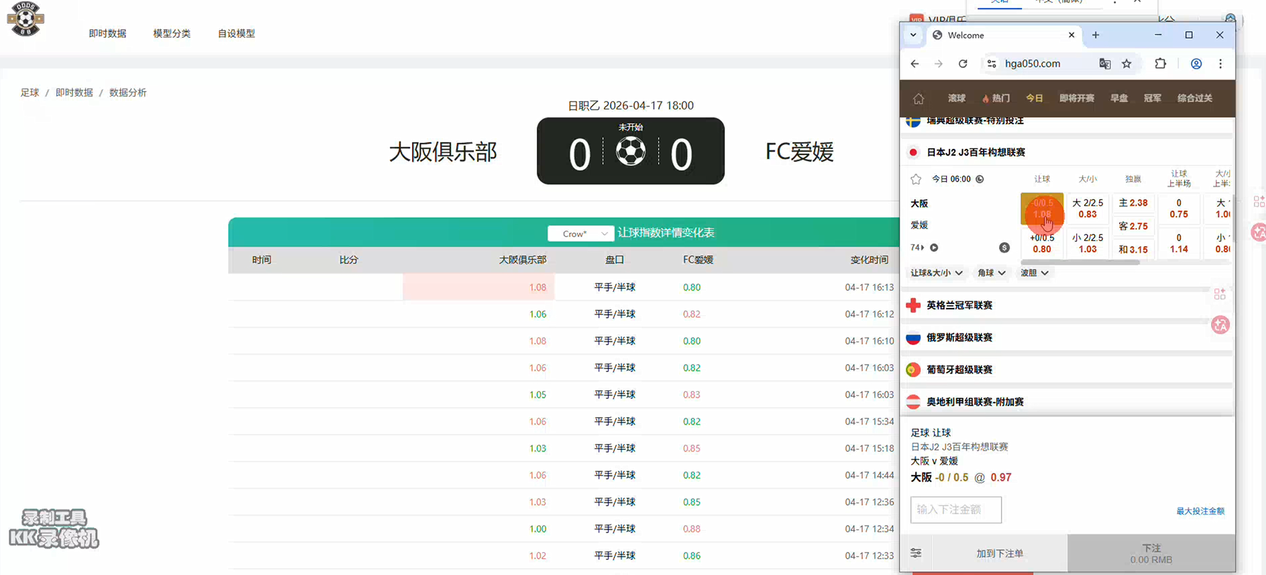Click the pink translate floating icon in the browser
Viewport: 1266px width, 575px height.
1220,325
